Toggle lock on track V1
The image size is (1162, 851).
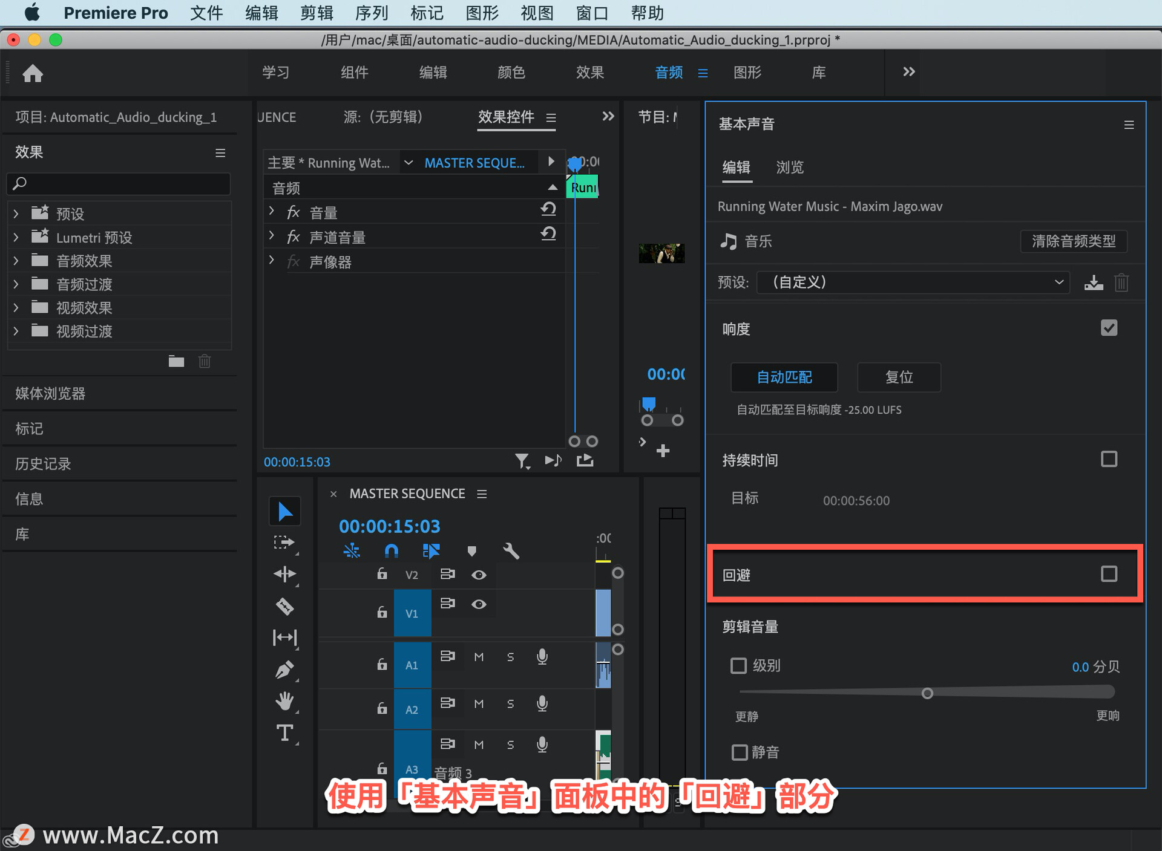click(x=382, y=612)
